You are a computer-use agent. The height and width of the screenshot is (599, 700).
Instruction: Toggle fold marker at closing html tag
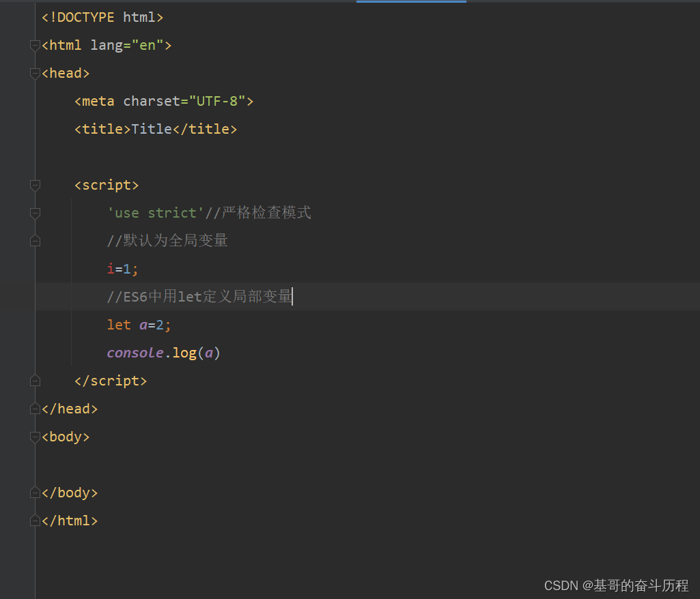point(35,521)
